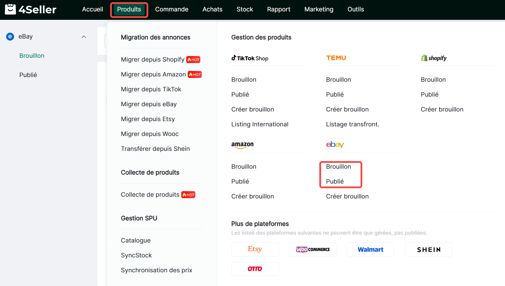Open the WooCommerce platform tile

click(x=313, y=250)
